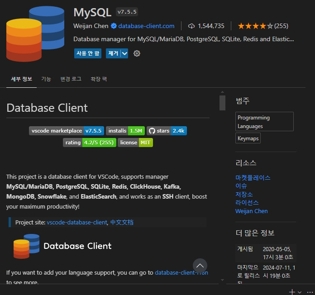
Task: Expand the 제거 uninstall dropdown arrow
Action: (x=124, y=53)
